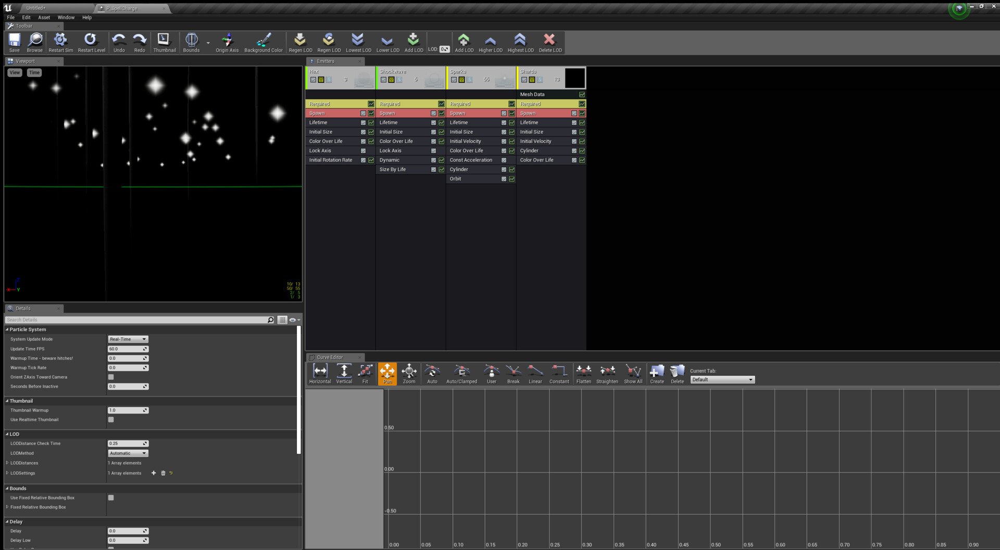Click the Shards emitter black thumbnail
Viewport: 1000px width, 550px height.
coord(574,79)
